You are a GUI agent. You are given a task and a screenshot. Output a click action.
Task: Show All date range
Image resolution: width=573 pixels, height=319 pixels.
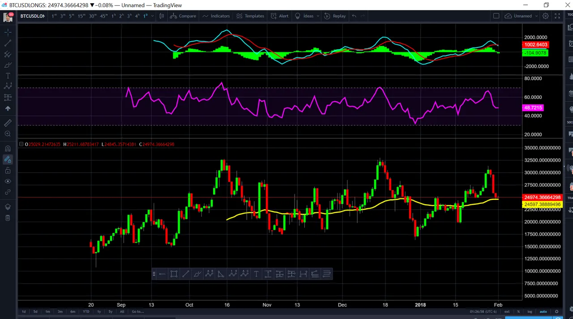122,312
